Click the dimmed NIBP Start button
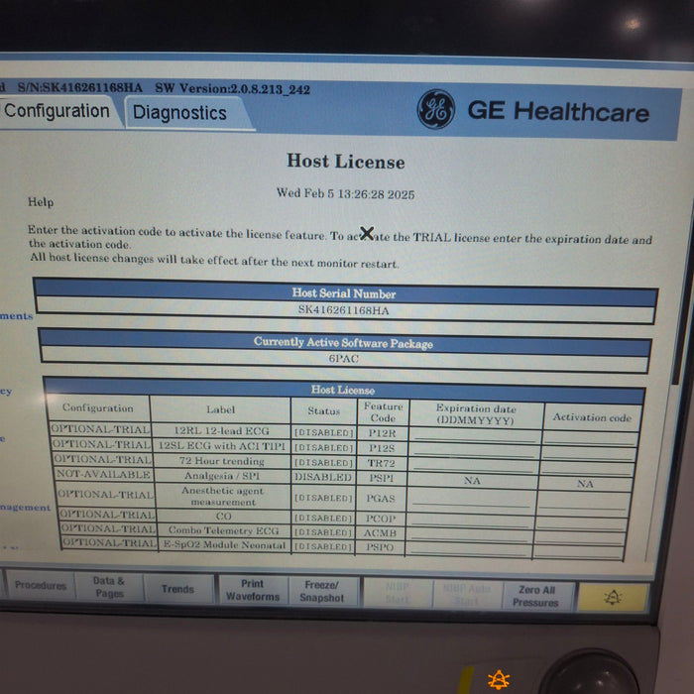The image size is (694, 694). coord(397,593)
